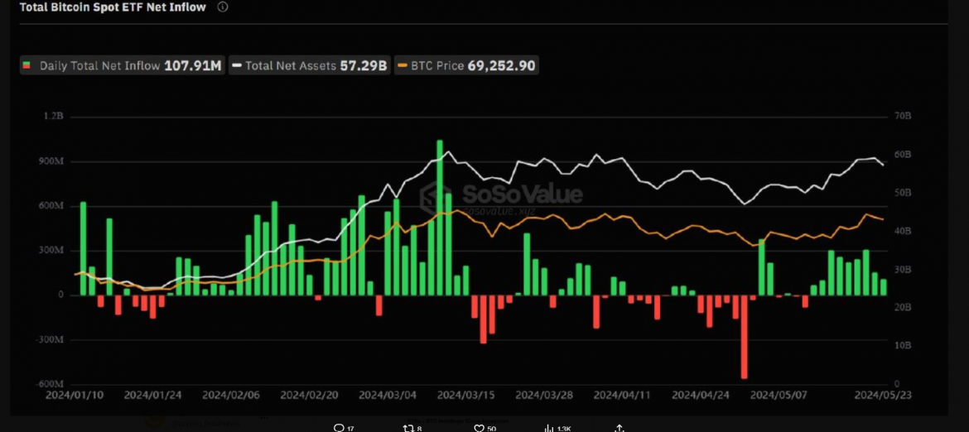Select the 2024/03/04 date axis label
The height and width of the screenshot is (432, 969).
point(386,396)
